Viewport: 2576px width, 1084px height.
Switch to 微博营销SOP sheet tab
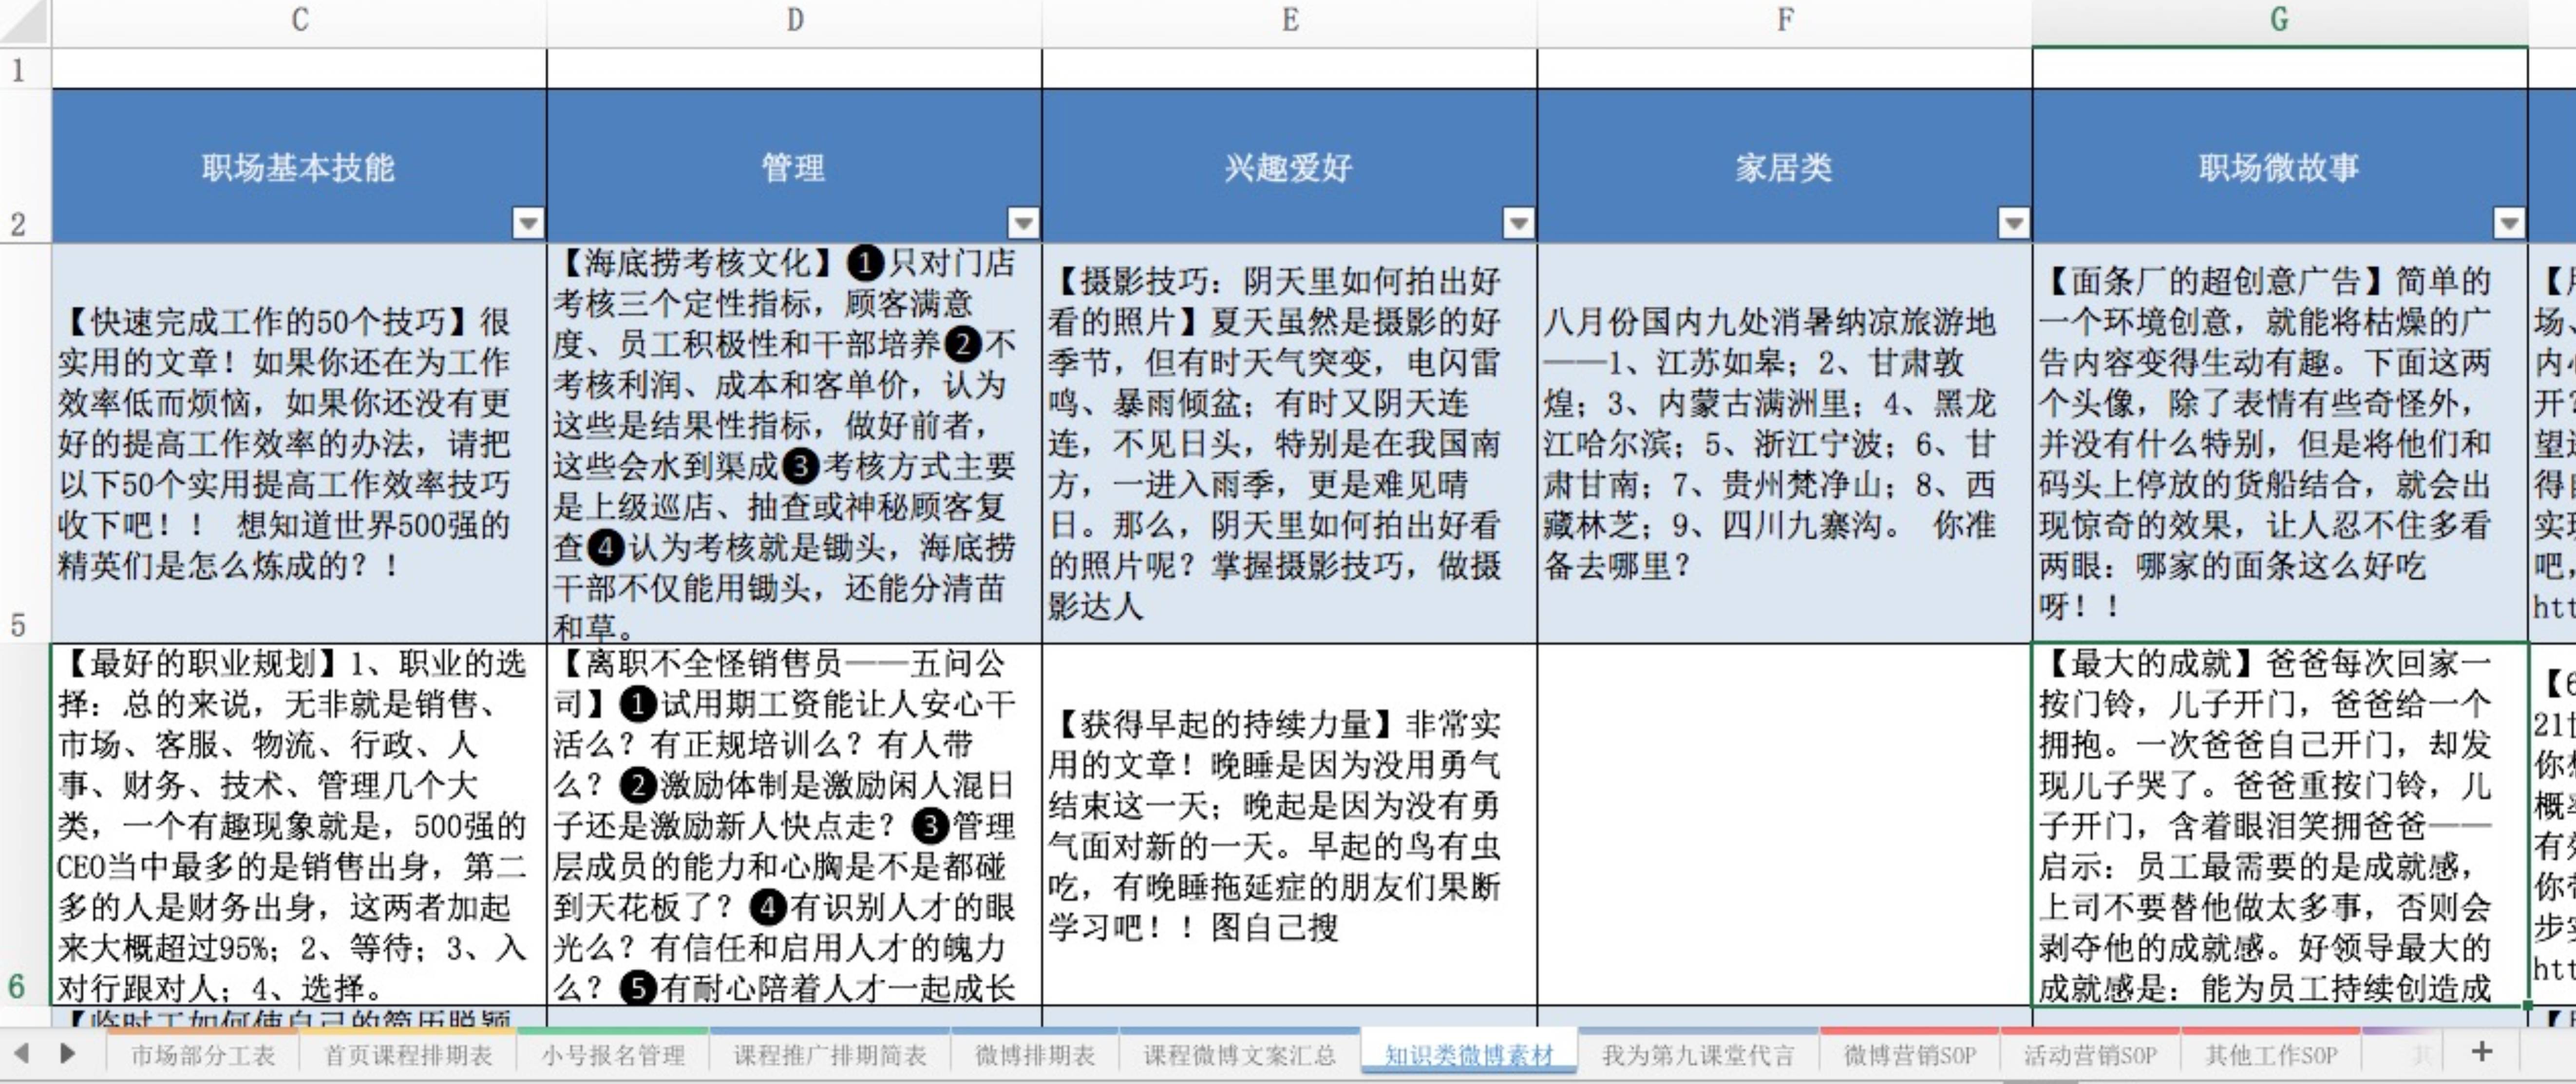tap(1909, 1055)
